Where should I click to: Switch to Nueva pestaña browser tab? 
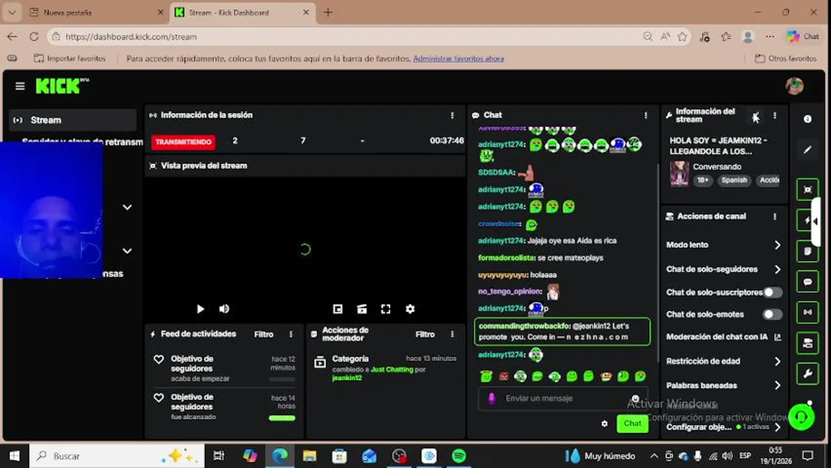tap(96, 12)
